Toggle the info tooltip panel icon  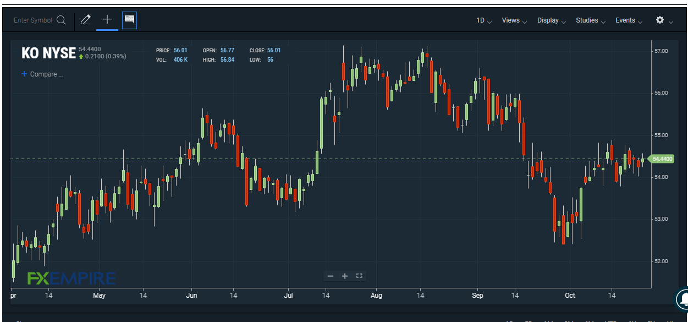[129, 20]
